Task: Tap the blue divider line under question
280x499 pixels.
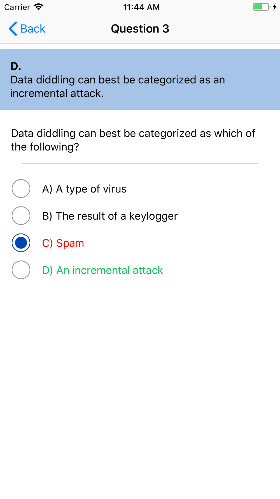Action: (140, 164)
